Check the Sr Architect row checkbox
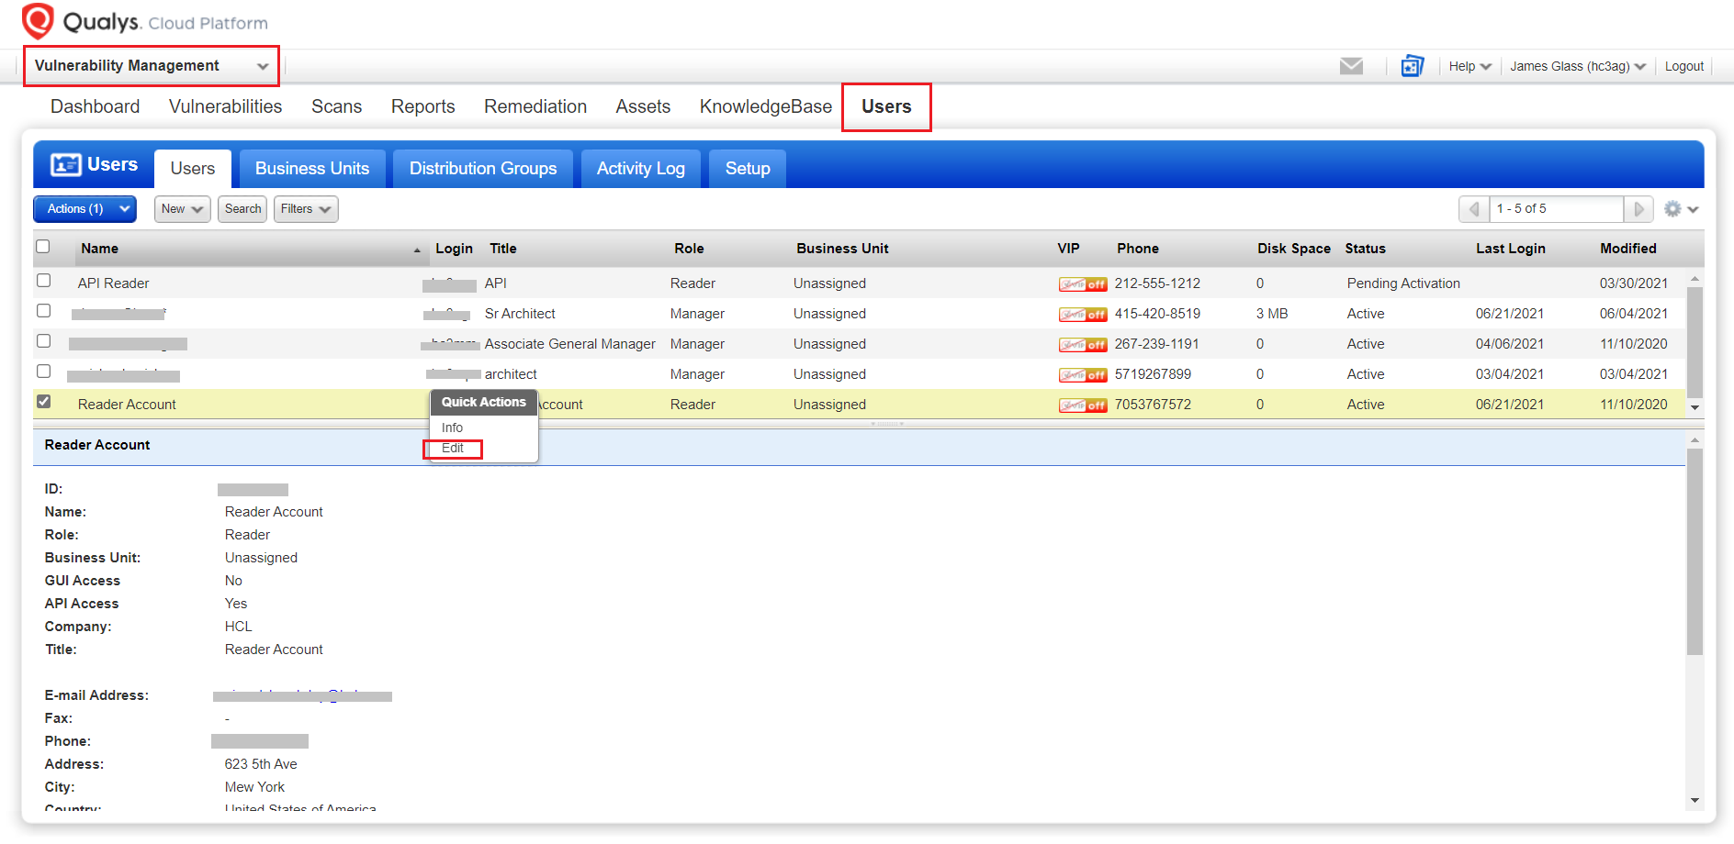The height and width of the screenshot is (844, 1734). click(43, 311)
